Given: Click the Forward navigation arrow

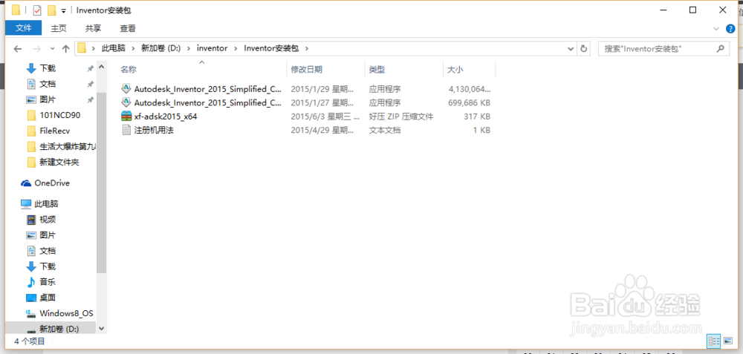Looking at the screenshot, I should click(x=36, y=48).
